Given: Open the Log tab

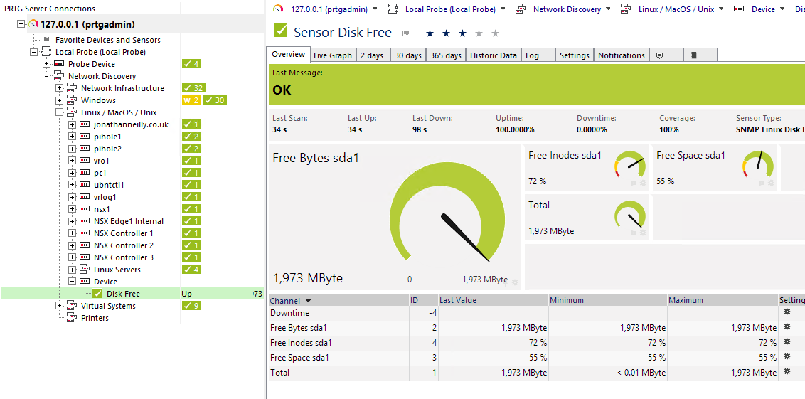Looking at the screenshot, I should tap(538, 55).
